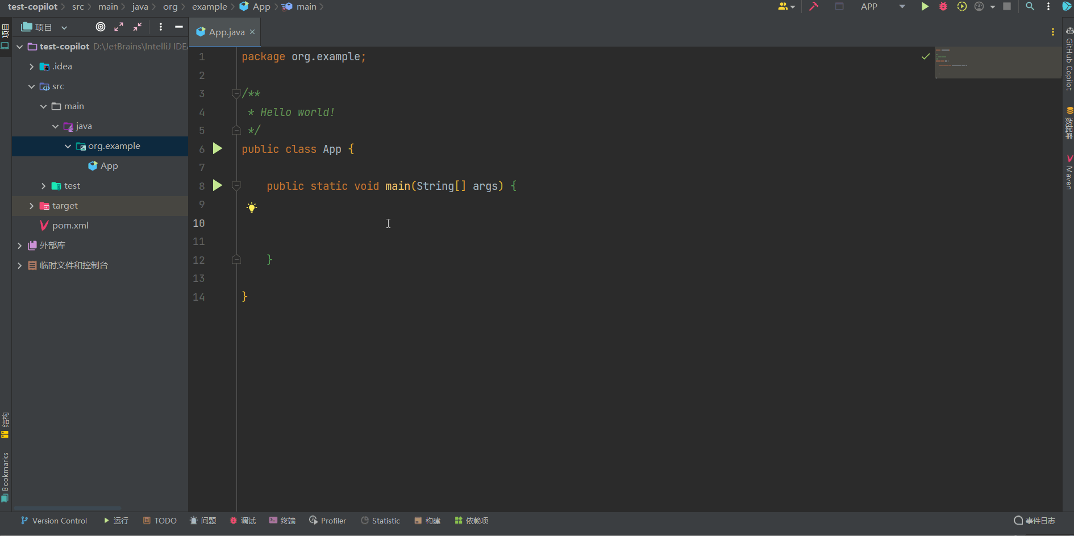
Task: Expand the target folder
Action: (32, 206)
